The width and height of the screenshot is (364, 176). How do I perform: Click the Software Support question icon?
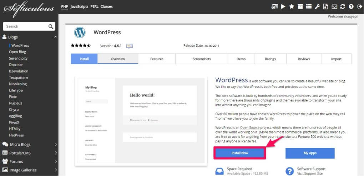289,171
